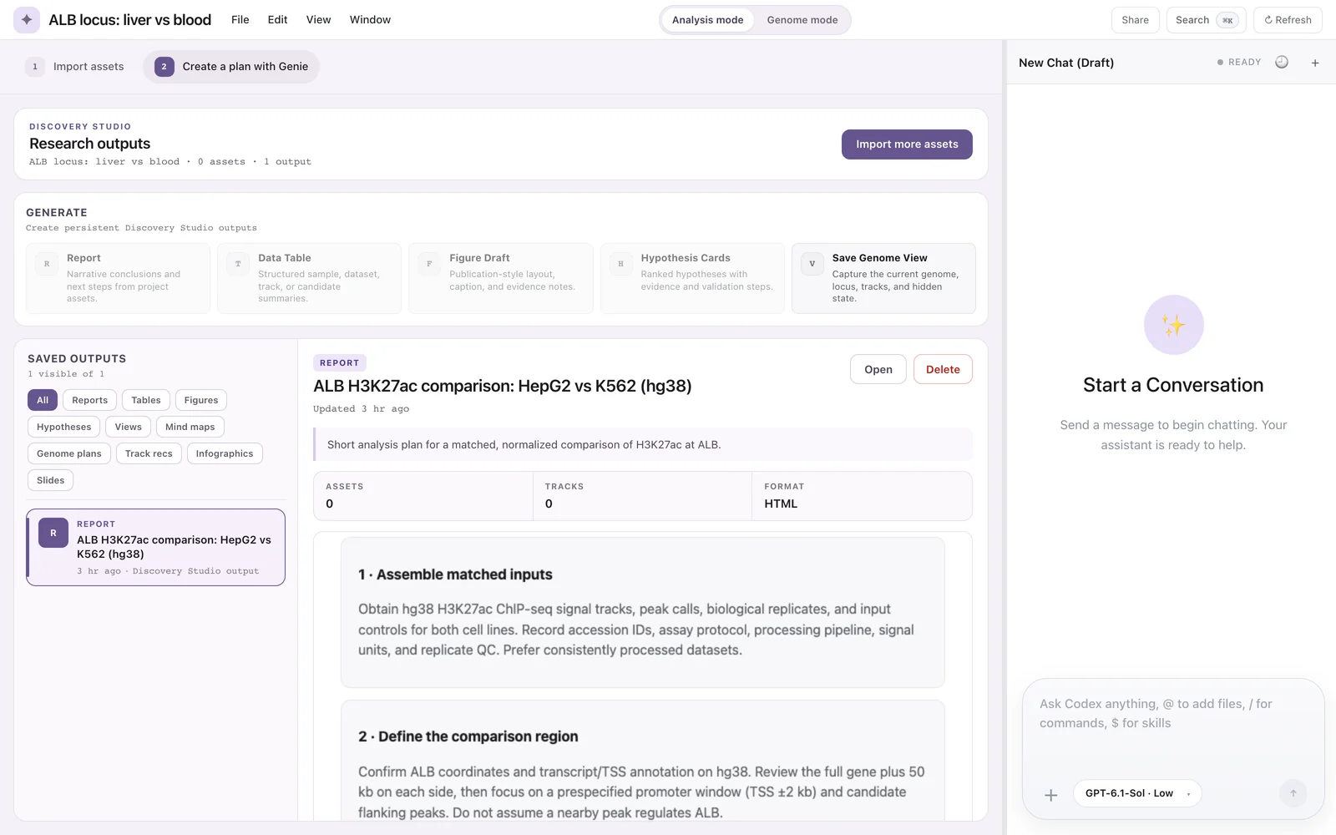Viewport: 1336px width, 835px height.
Task: Filter saved outputs by All
Action: 43,400
